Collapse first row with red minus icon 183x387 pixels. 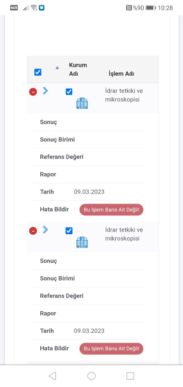point(33,92)
